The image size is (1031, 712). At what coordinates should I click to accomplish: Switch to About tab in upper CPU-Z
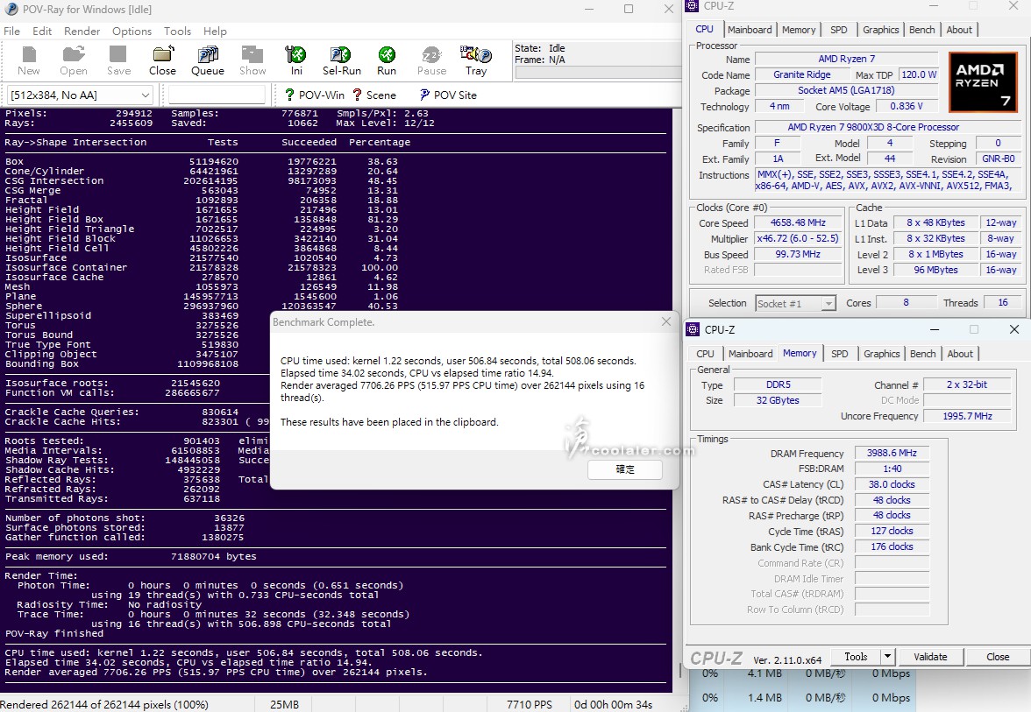(959, 30)
